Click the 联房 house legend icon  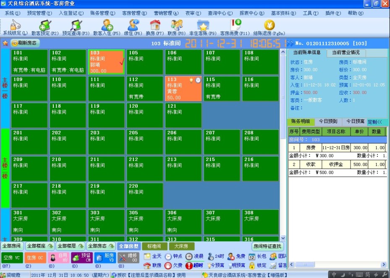point(147,265)
